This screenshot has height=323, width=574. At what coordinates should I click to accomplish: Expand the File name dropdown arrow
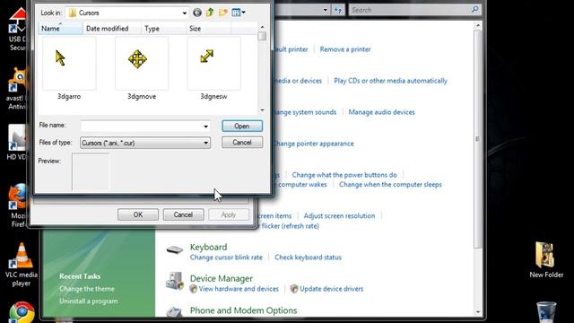pyautogui.click(x=205, y=127)
